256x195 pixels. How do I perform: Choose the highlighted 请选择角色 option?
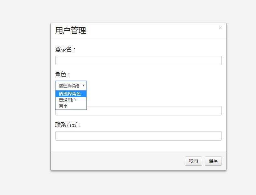tap(71, 94)
